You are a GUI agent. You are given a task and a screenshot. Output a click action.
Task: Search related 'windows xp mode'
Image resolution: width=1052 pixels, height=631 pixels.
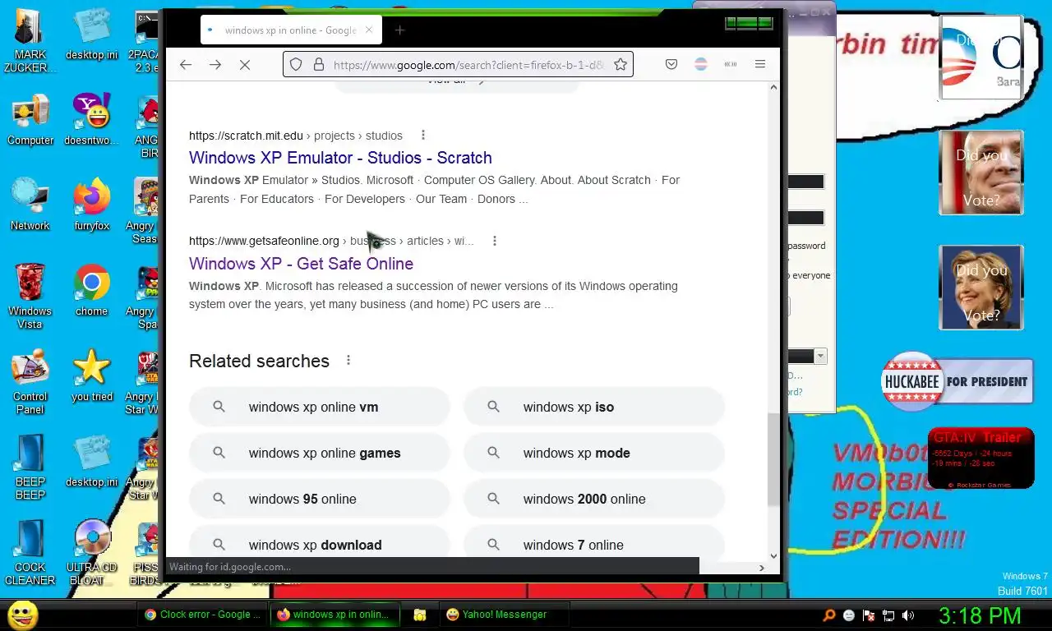(593, 453)
